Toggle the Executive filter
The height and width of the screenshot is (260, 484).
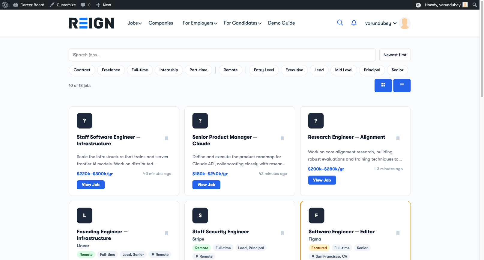294,70
